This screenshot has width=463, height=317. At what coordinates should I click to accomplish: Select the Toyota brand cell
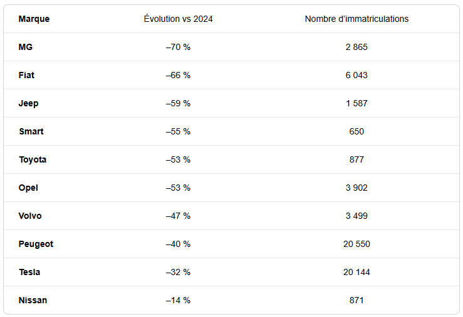coord(33,159)
